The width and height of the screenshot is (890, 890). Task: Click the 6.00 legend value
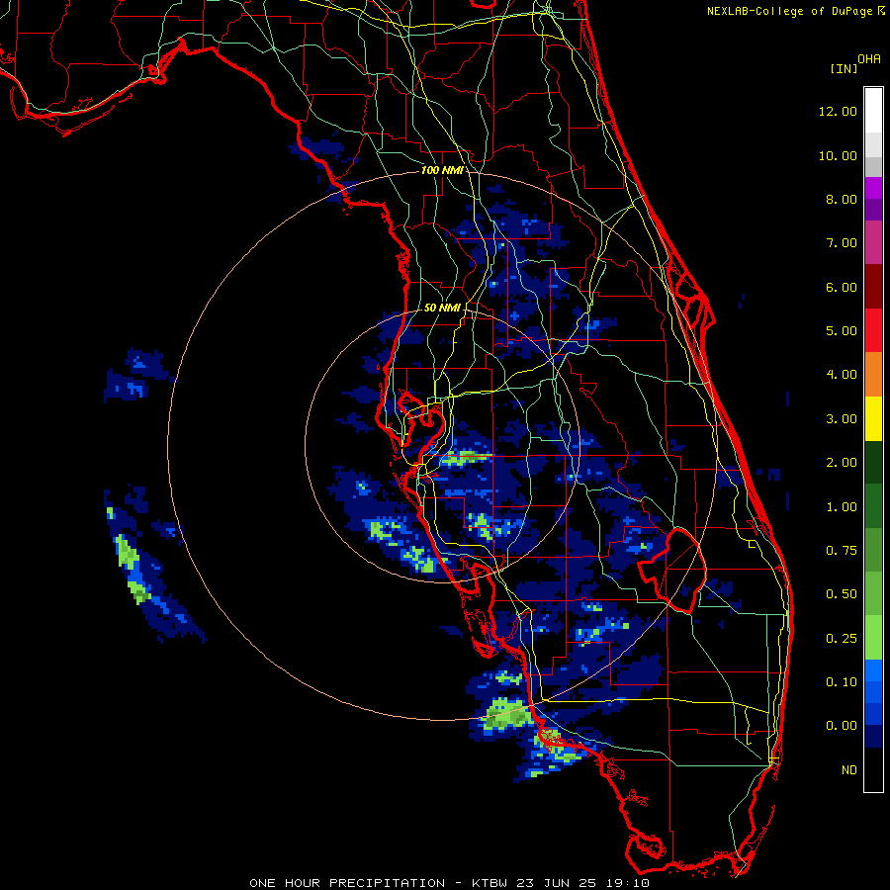coord(842,287)
